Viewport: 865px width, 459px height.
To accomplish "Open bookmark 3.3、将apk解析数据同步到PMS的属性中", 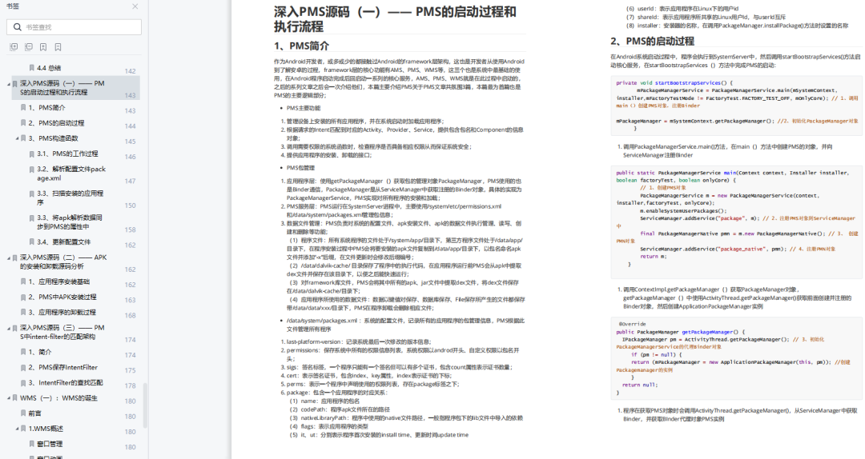I will 70,222.
